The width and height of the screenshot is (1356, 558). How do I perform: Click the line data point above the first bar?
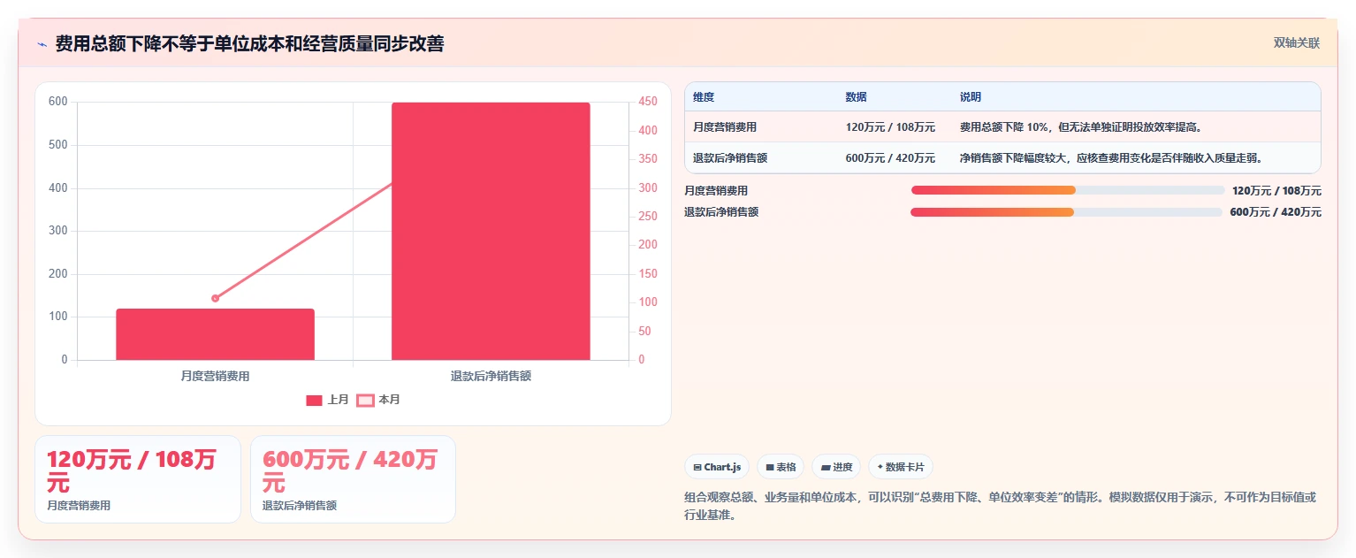215,298
